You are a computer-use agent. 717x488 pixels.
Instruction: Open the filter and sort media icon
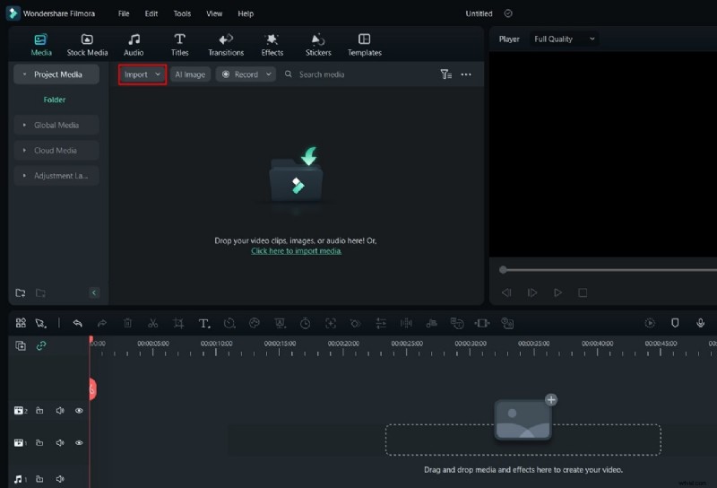pos(445,74)
